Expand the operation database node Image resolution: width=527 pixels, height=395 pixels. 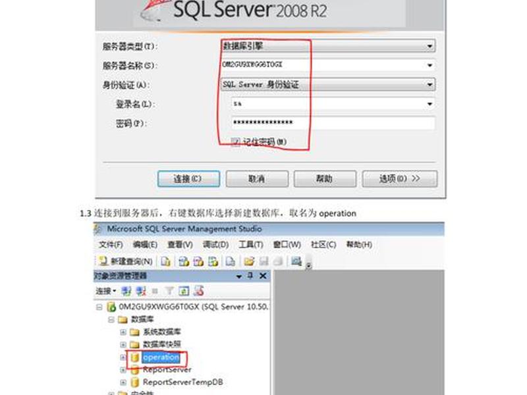tap(123, 357)
